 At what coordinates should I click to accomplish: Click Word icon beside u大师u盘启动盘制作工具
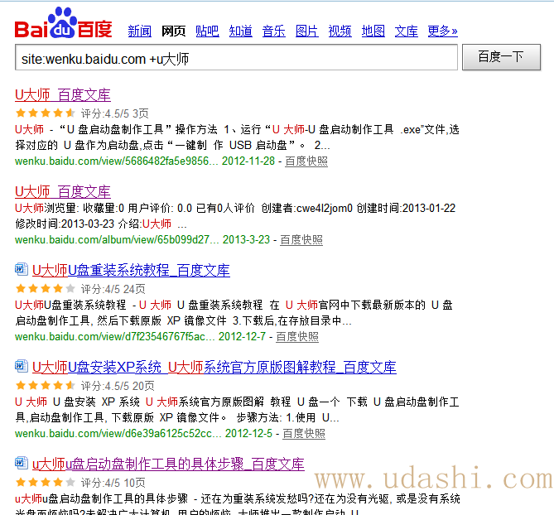(x=22, y=463)
